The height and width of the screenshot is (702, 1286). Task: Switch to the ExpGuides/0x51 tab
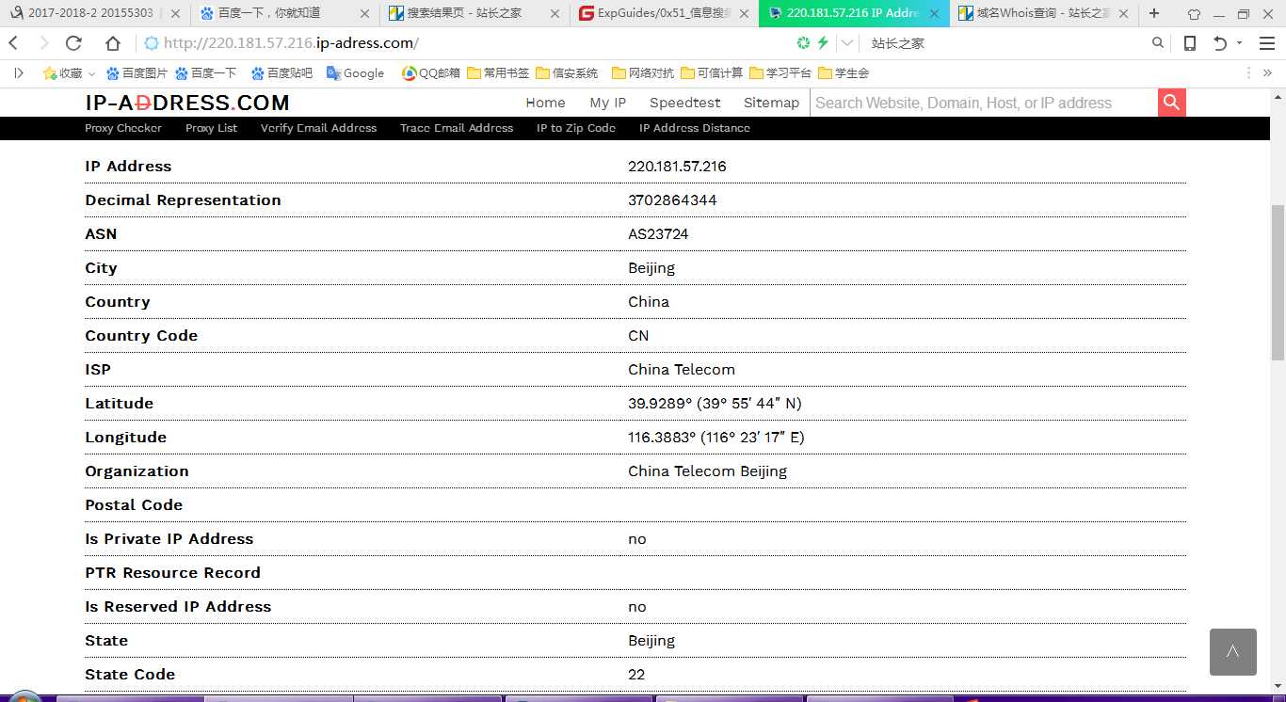[x=665, y=14]
